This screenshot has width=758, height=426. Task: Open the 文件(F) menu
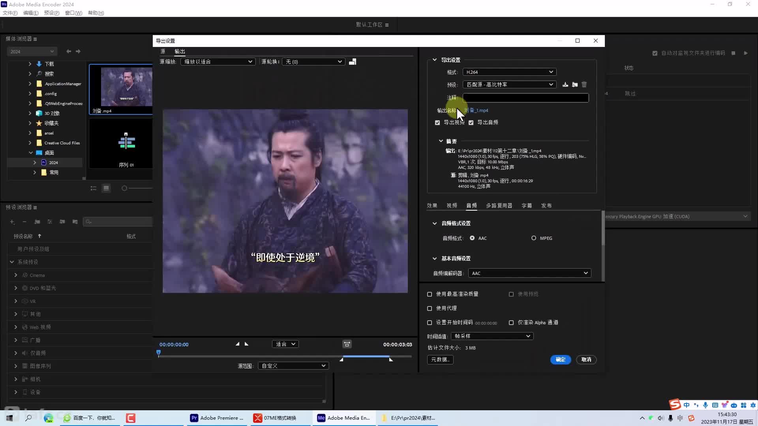(x=10, y=13)
